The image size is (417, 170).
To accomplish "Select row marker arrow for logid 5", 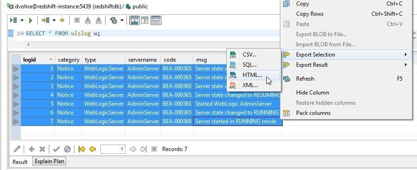I will click(16, 104).
